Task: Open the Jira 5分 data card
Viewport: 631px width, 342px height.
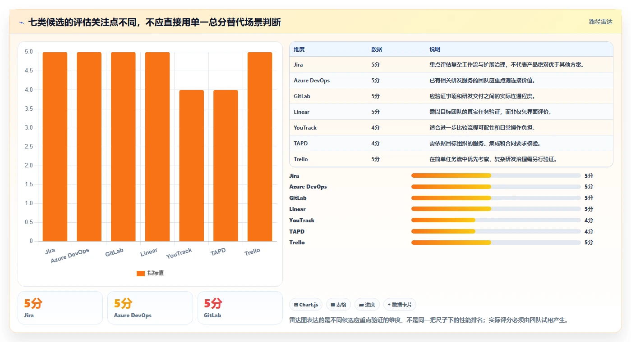Action: coord(60,308)
